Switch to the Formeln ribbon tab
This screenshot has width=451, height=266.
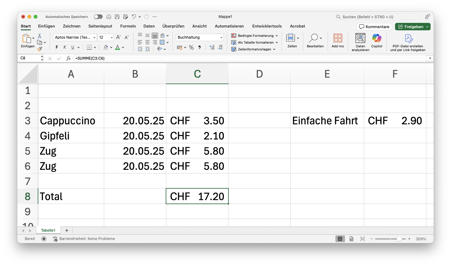pos(128,26)
